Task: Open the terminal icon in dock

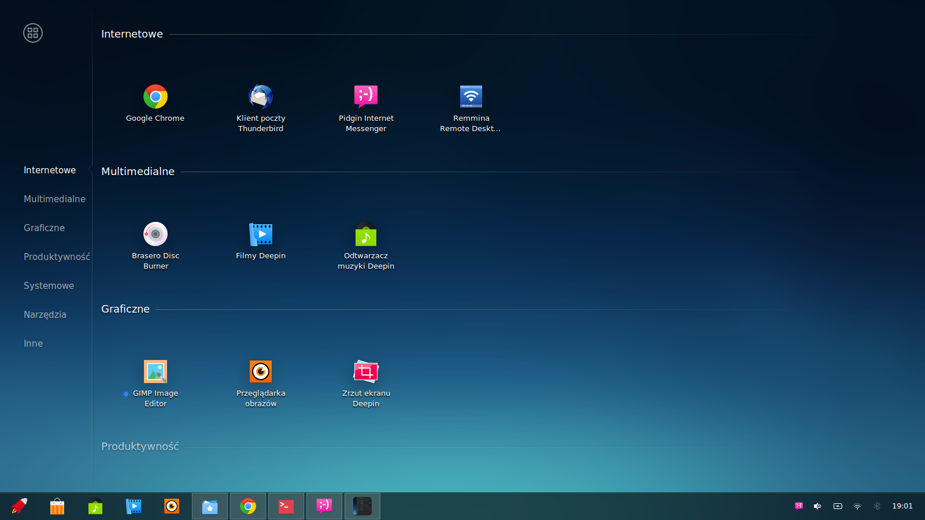Action: [286, 507]
